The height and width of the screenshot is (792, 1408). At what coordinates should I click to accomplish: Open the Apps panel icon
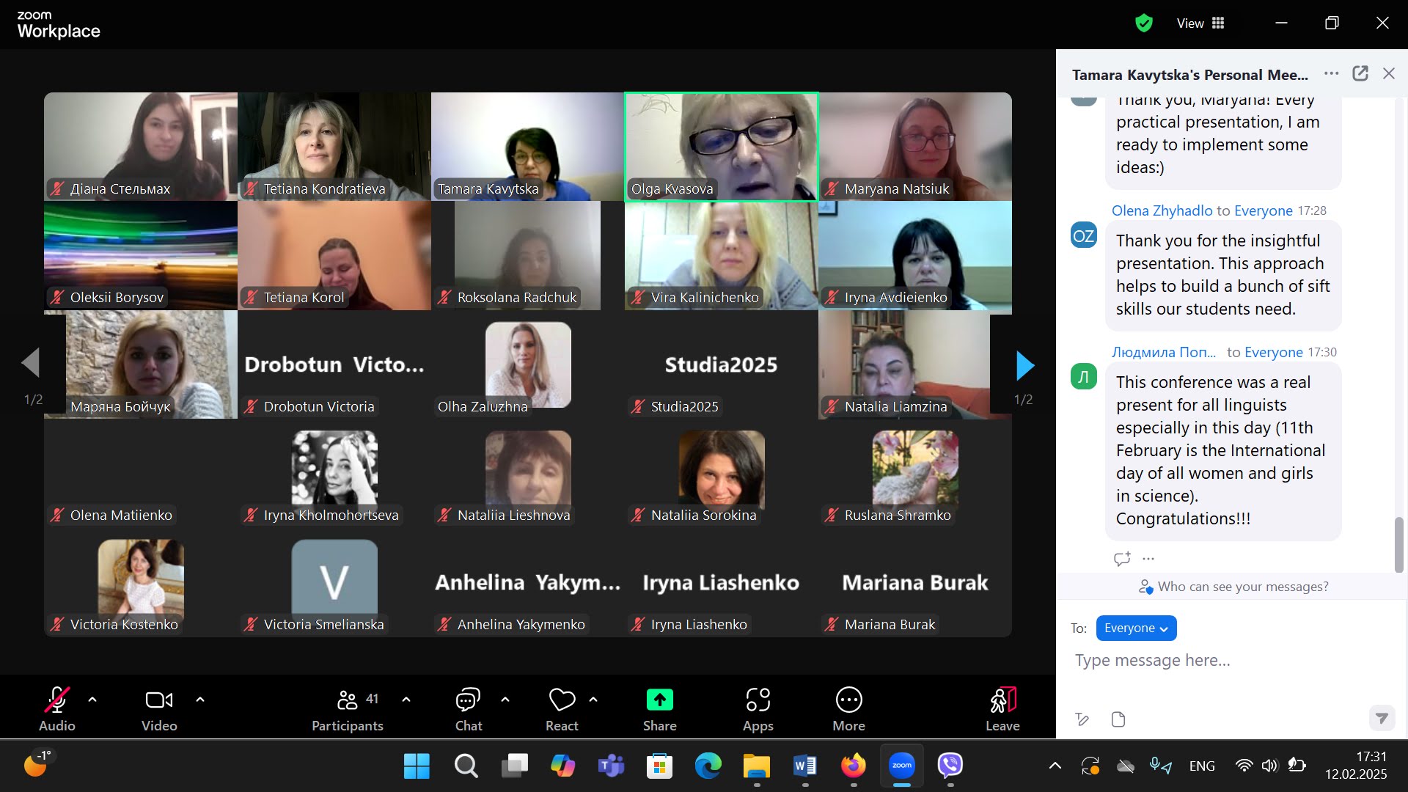tap(758, 700)
